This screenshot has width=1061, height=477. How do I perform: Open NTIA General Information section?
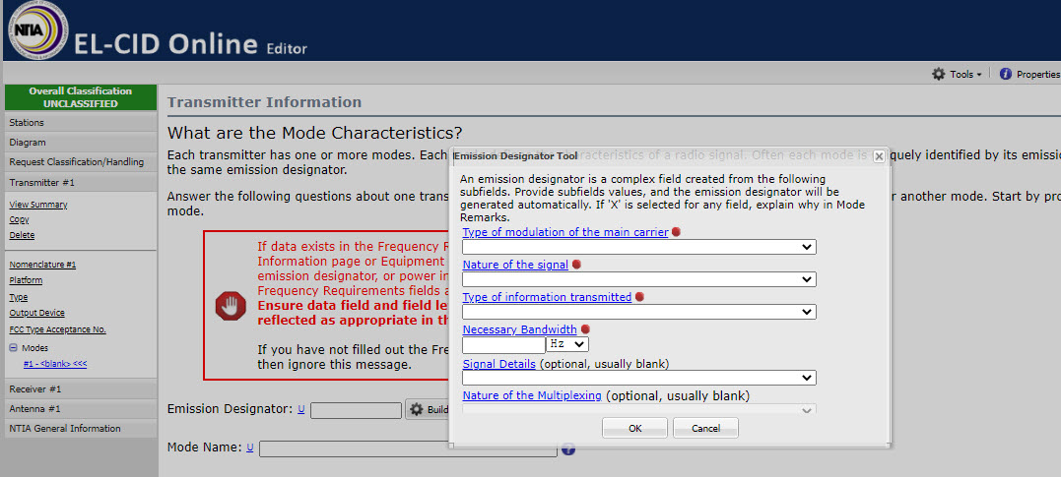(81, 429)
